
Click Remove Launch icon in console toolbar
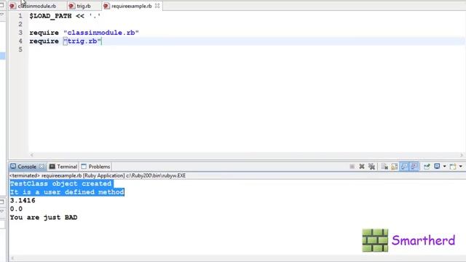tap(362, 167)
